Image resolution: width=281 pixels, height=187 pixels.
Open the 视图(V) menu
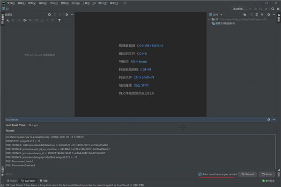(32, 3)
